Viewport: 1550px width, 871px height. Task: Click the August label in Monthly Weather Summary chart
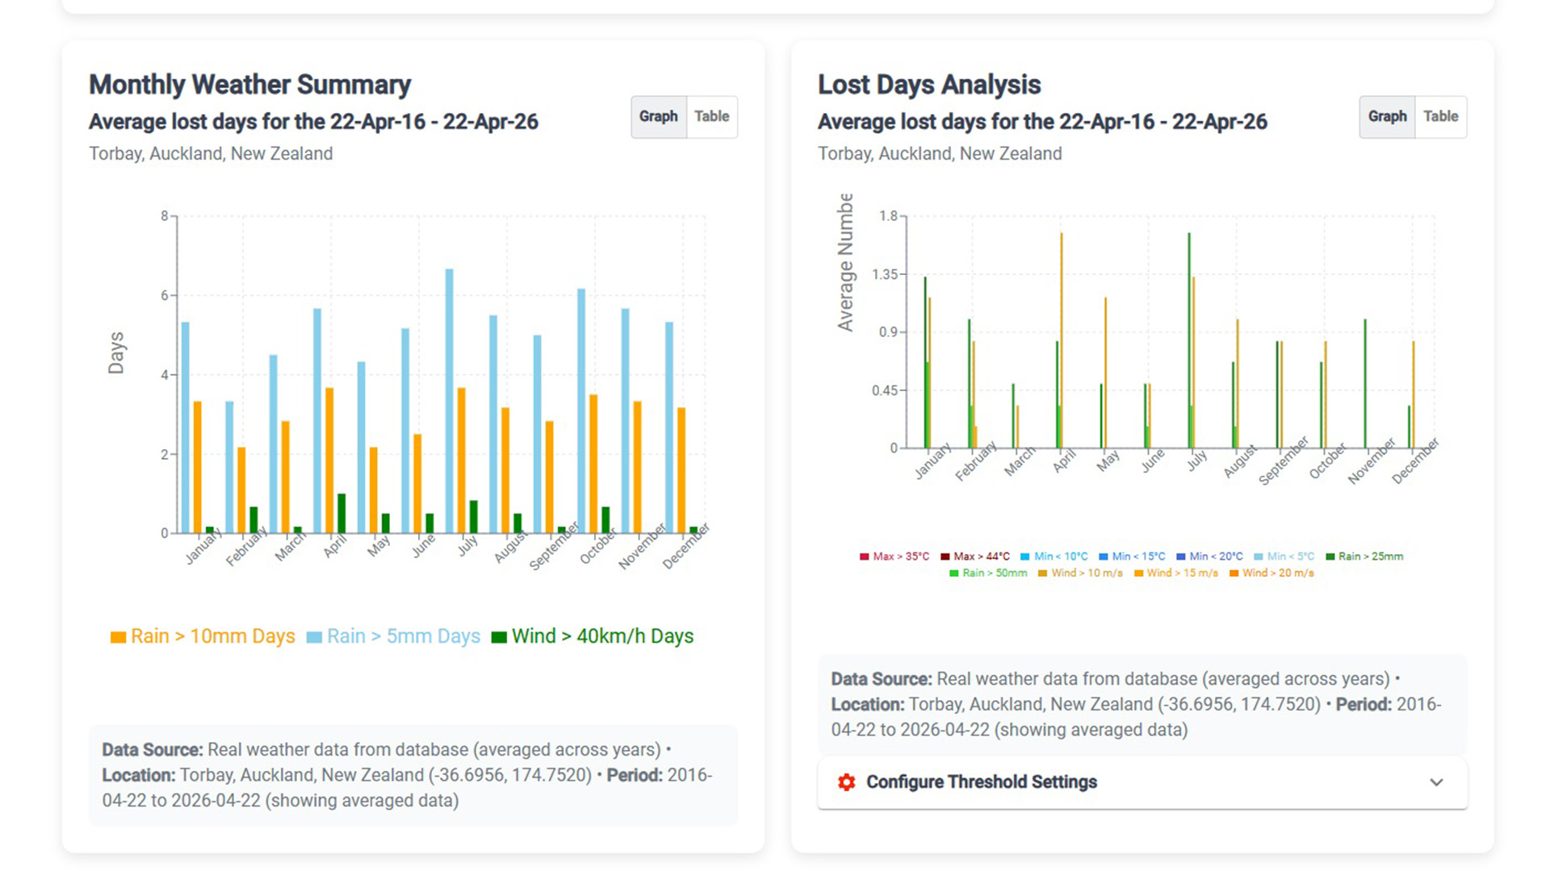tap(510, 546)
